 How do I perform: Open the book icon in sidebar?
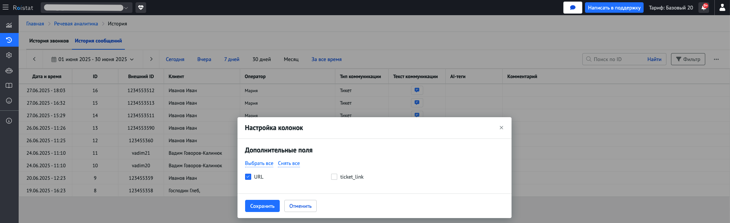click(9, 86)
